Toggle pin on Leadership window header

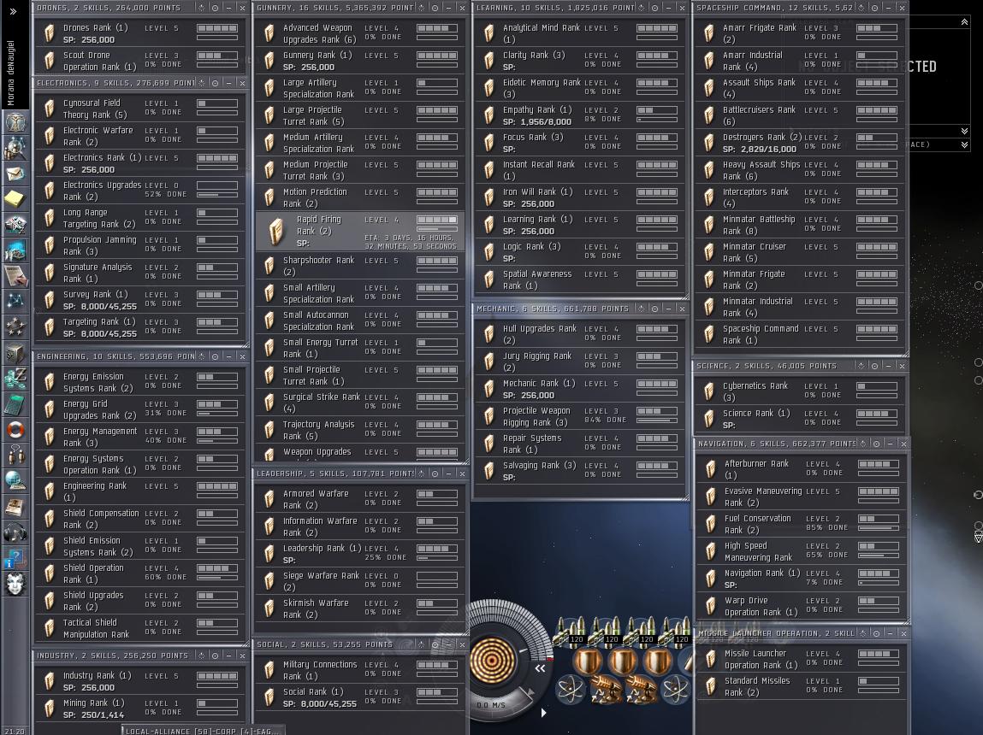coord(421,473)
